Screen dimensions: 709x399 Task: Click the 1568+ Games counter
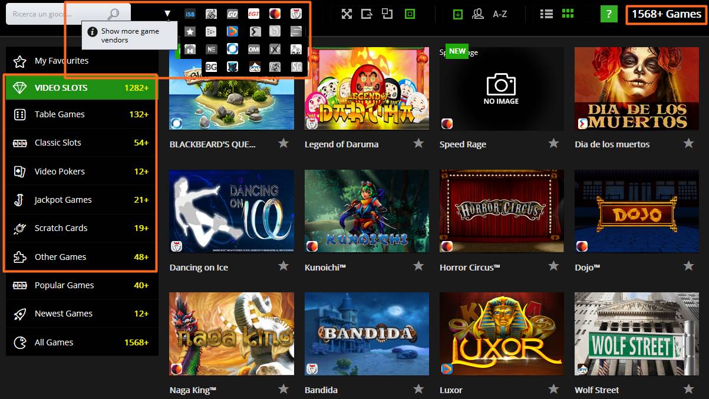click(666, 14)
